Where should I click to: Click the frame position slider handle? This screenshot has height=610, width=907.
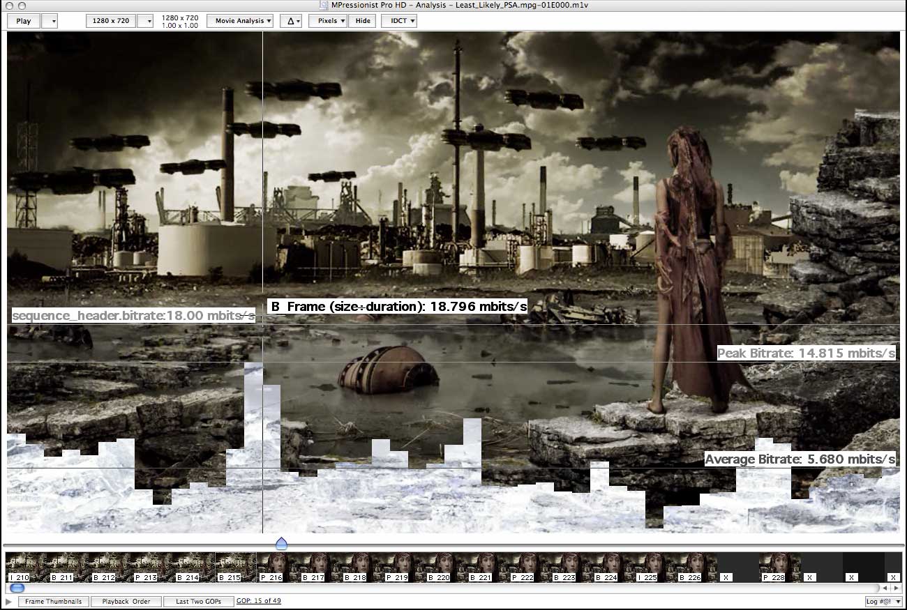[x=281, y=543]
